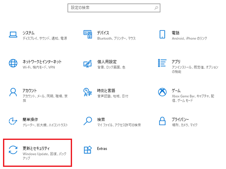The height and width of the screenshot is (169, 226).
Task: Click description 'マイ ファイル、アクセス許可の検索'
Action: (119, 125)
